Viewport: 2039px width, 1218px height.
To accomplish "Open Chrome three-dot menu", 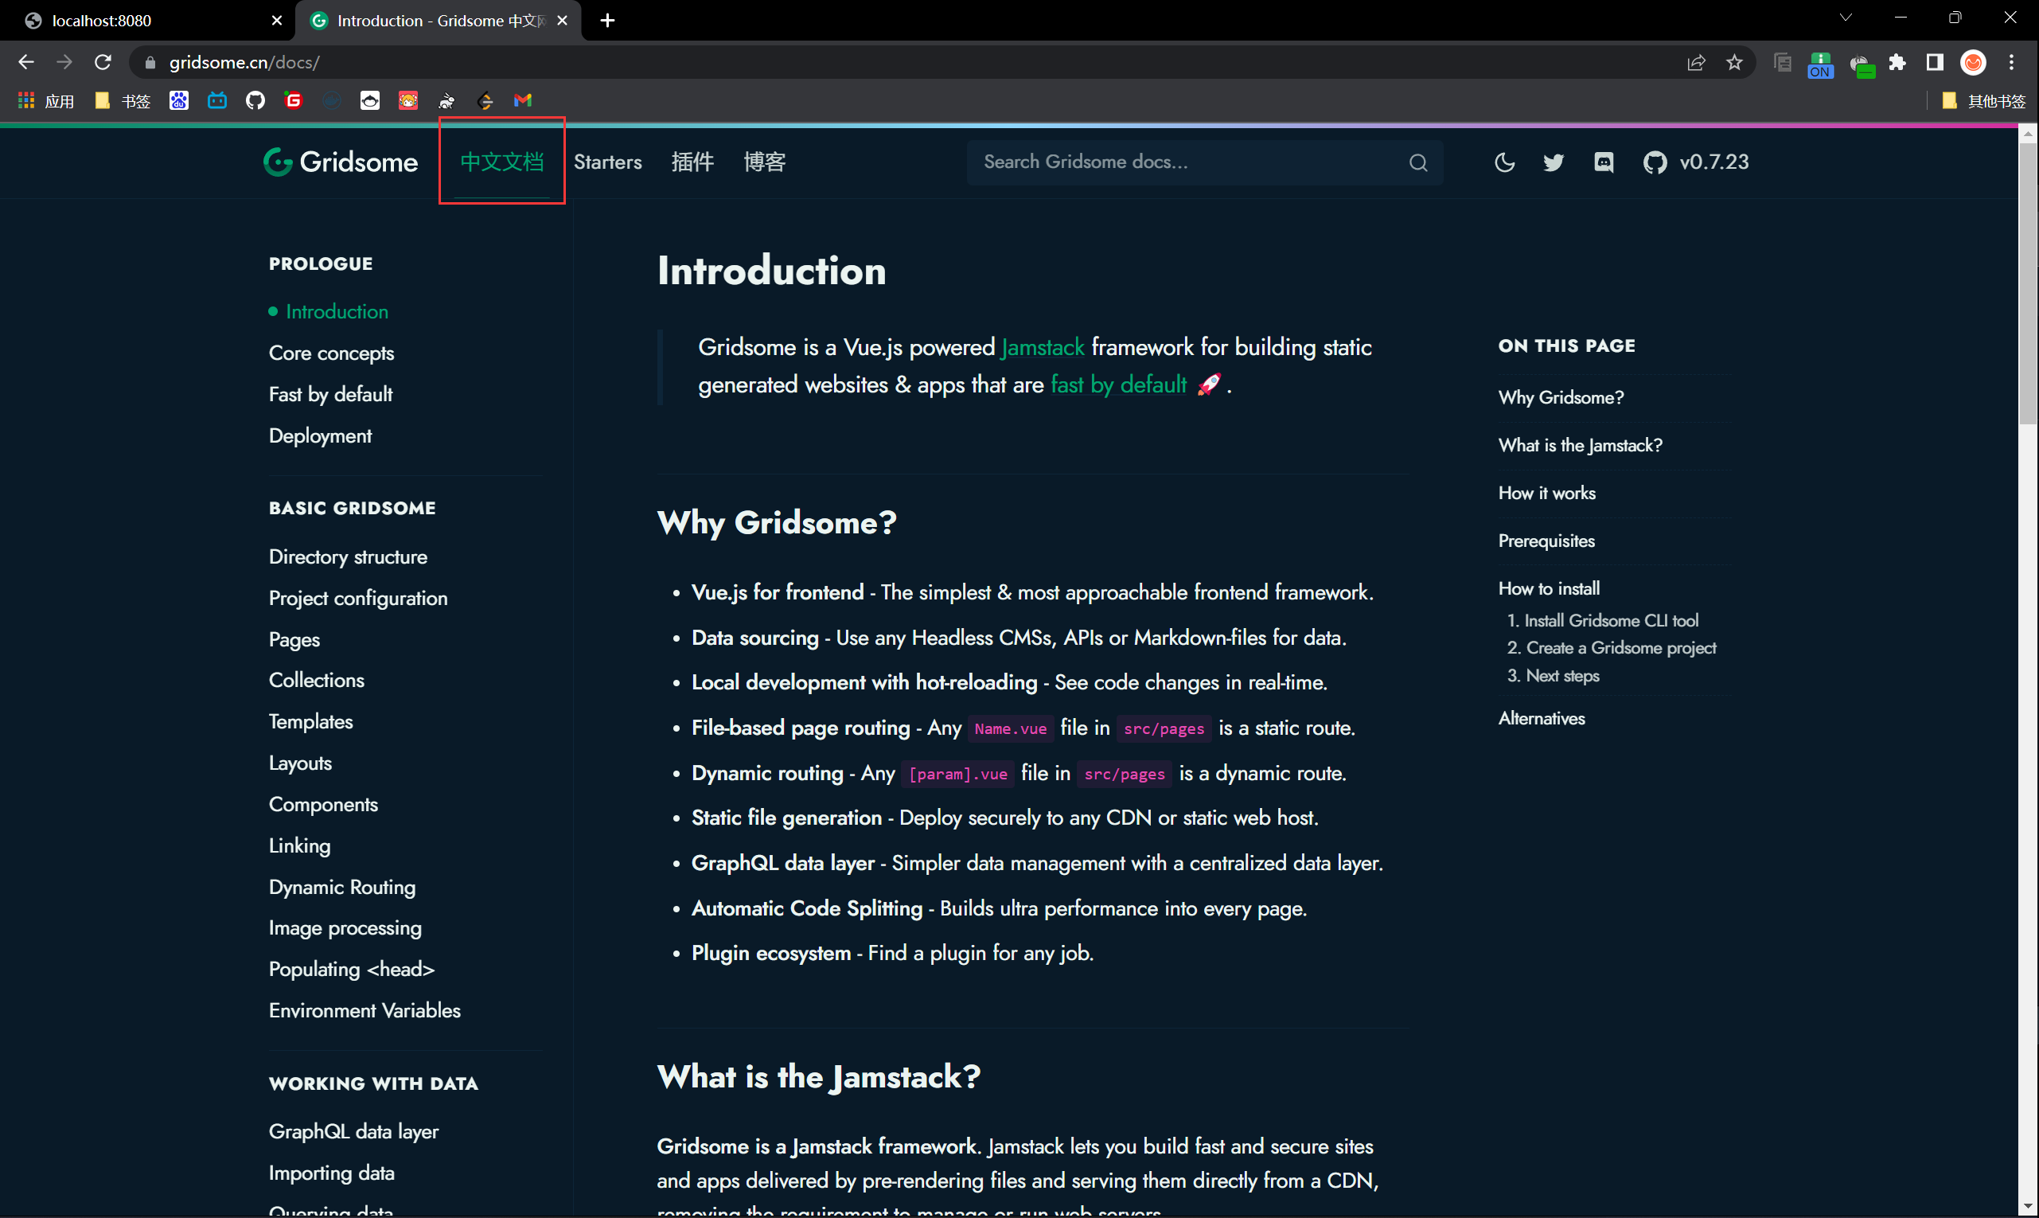I will [2011, 62].
